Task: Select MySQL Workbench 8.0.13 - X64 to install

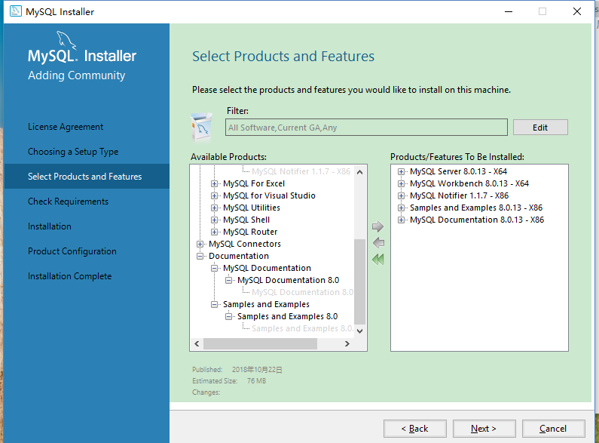Action: pyautogui.click(x=469, y=183)
